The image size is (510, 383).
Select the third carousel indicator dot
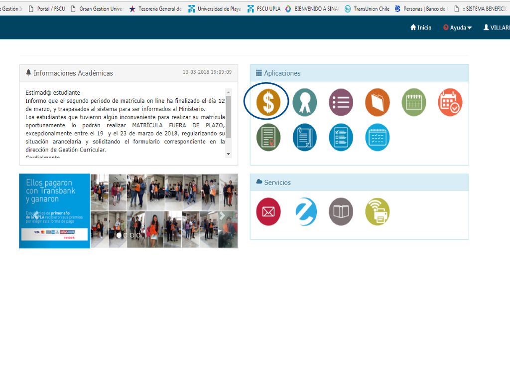point(131,235)
